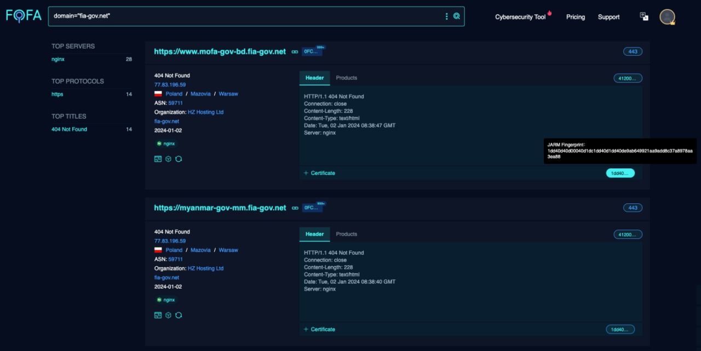Open https://www.mofa-gov-bd.fia-gov.net result link
Viewport: 701px width, 351px height.
point(220,51)
